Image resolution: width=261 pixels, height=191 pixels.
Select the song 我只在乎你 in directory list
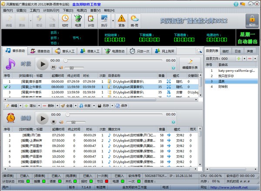pos(231,76)
